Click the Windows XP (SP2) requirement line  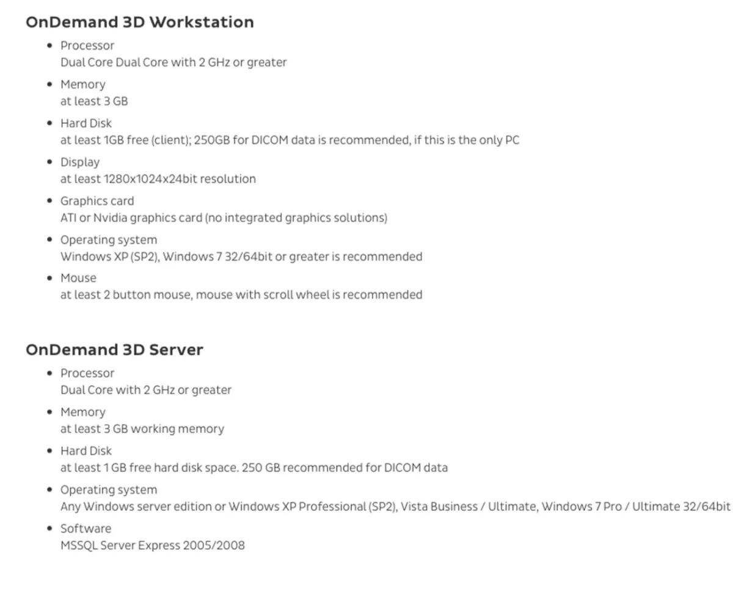[x=241, y=256]
